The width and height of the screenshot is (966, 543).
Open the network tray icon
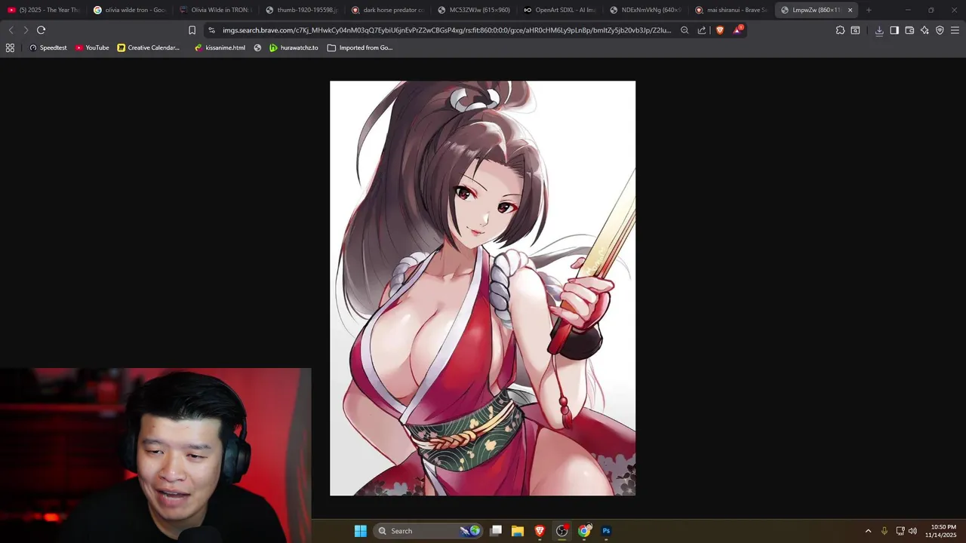[x=900, y=531]
